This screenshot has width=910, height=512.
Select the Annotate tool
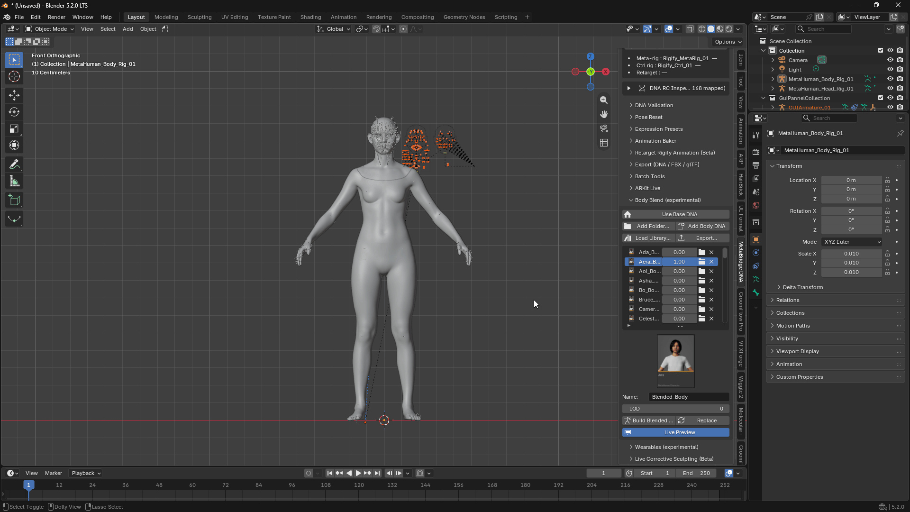[x=14, y=165]
